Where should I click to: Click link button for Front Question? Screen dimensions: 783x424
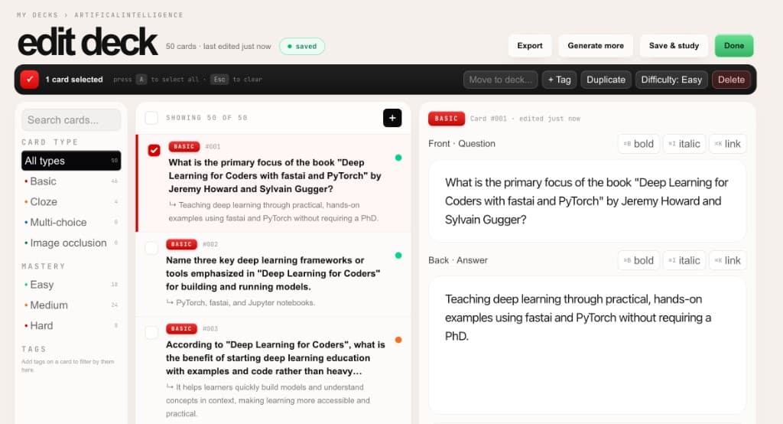pyautogui.click(x=728, y=144)
